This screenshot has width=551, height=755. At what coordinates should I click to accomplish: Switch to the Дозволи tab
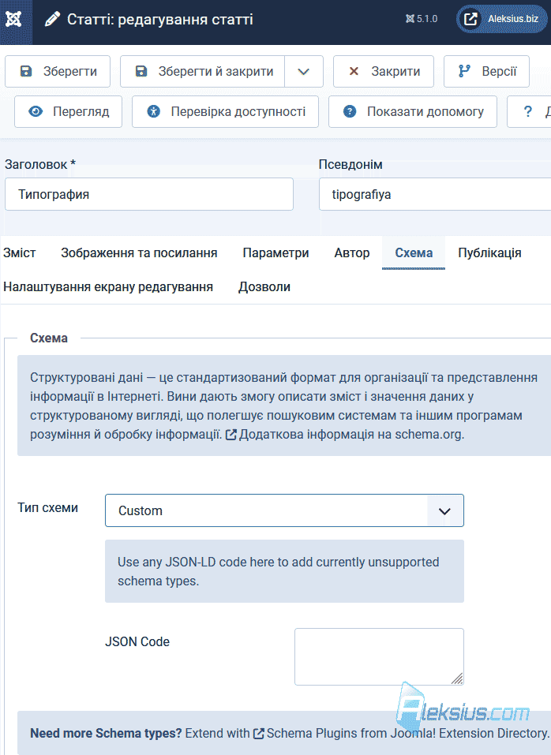click(264, 287)
